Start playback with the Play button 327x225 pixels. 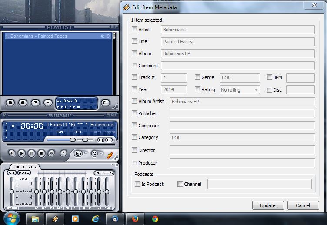coord(21,153)
